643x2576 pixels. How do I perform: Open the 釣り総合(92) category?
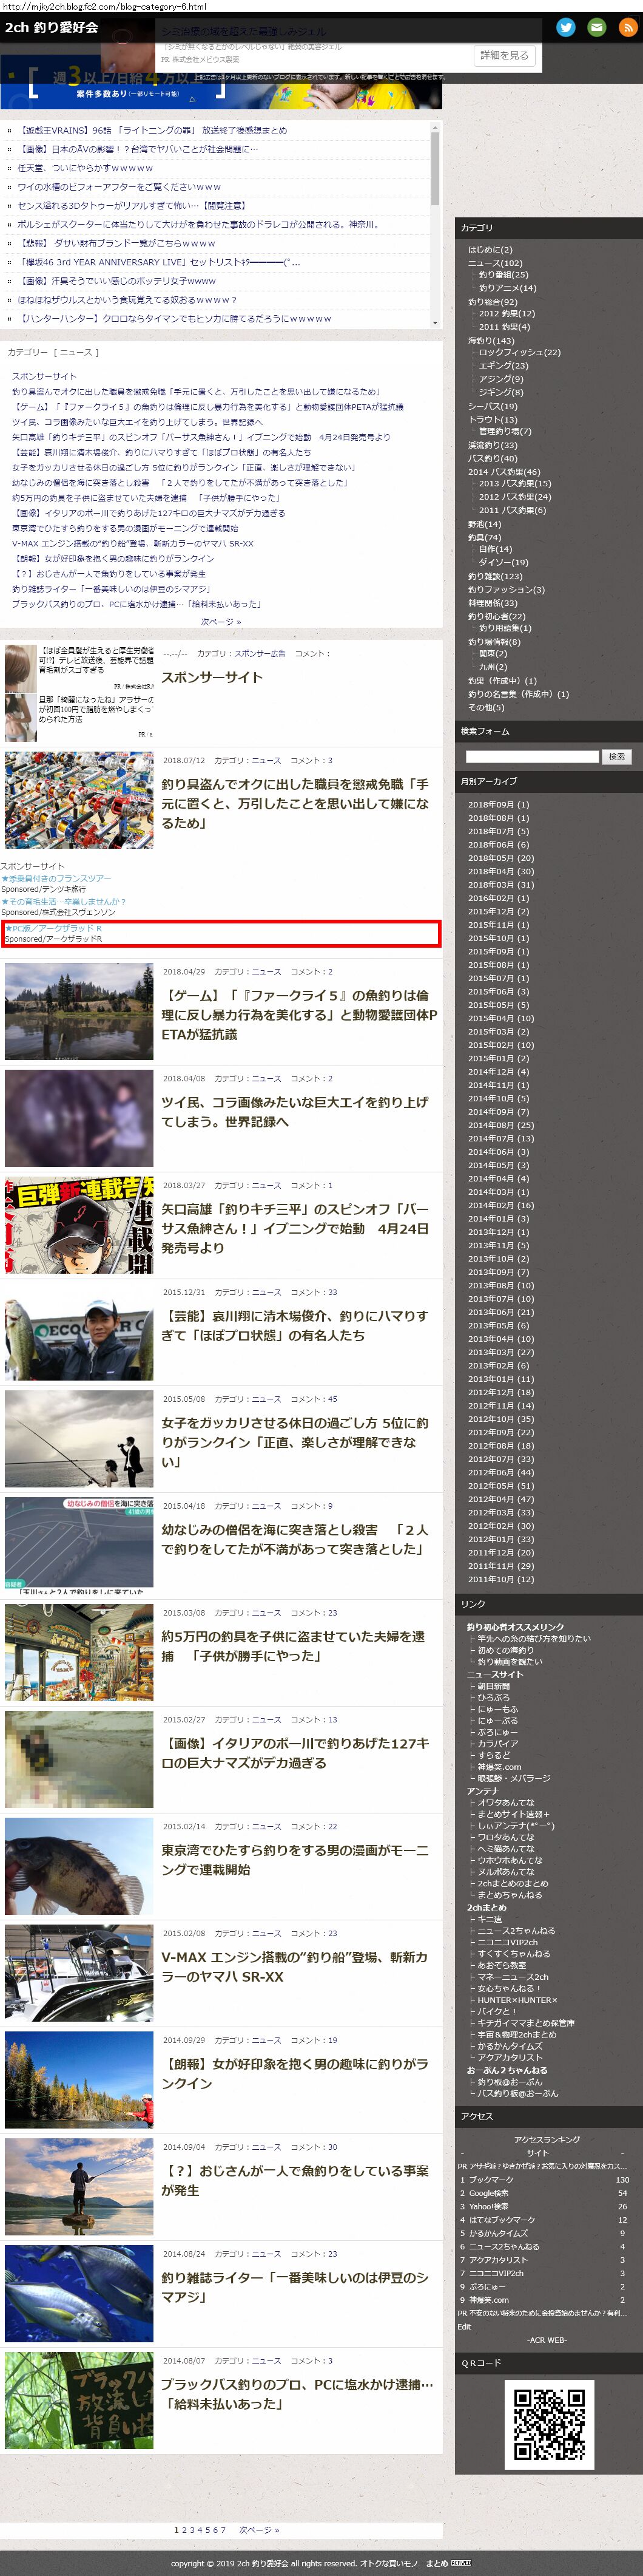click(492, 301)
